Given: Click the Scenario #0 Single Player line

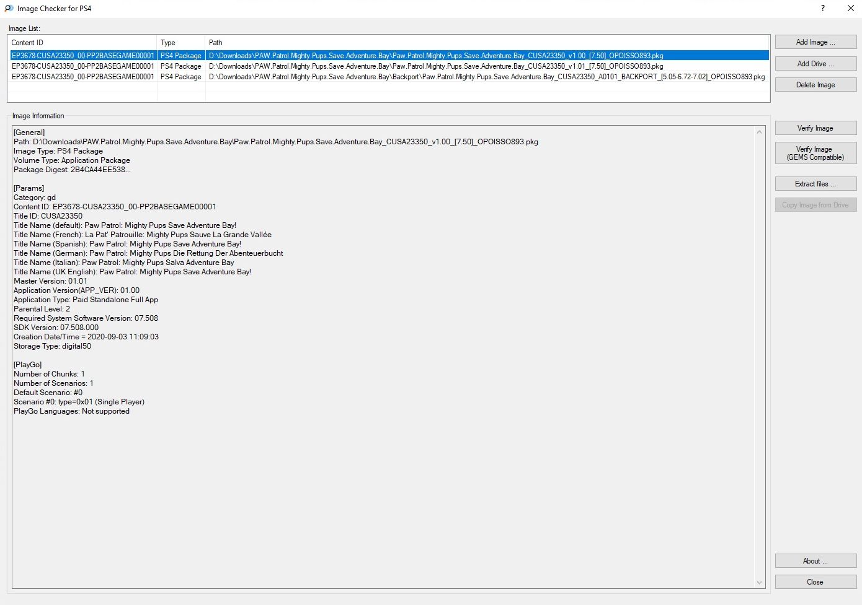Looking at the screenshot, I should coord(79,402).
